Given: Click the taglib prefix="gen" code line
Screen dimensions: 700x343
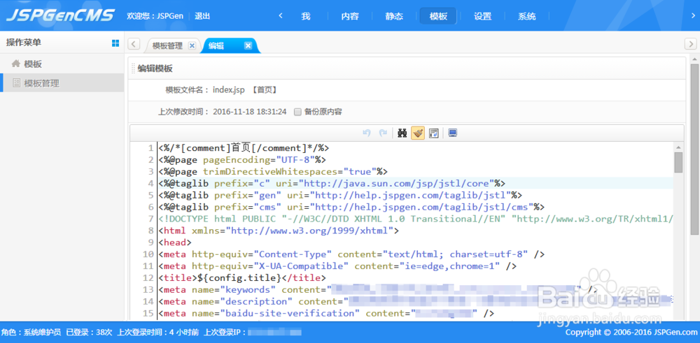Looking at the screenshot, I should (x=340, y=195).
